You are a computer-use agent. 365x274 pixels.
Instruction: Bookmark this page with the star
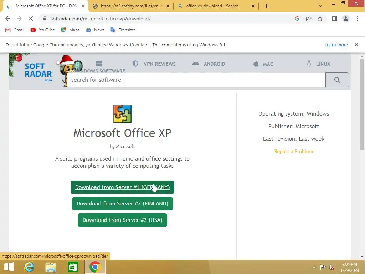[320, 19]
